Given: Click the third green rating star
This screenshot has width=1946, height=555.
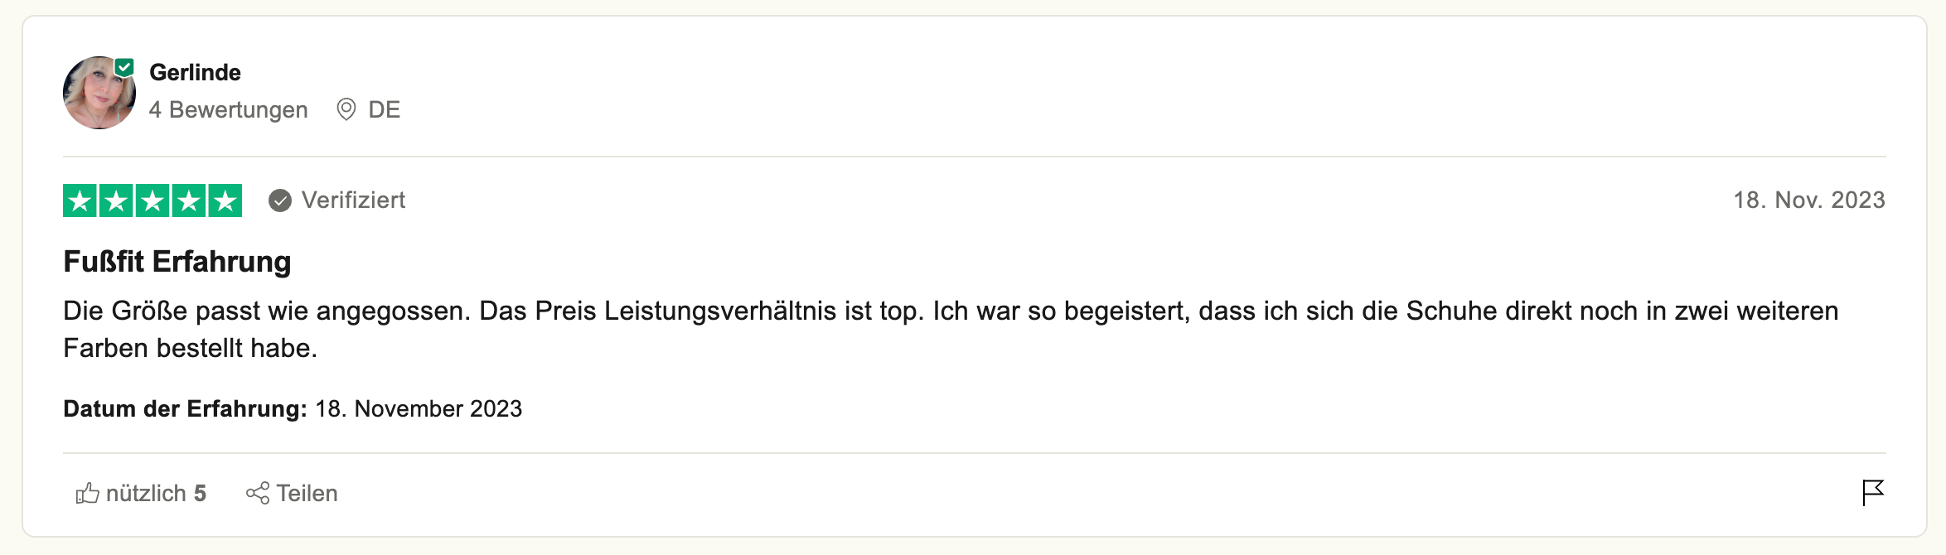Looking at the screenshot, I should (152, 200).
